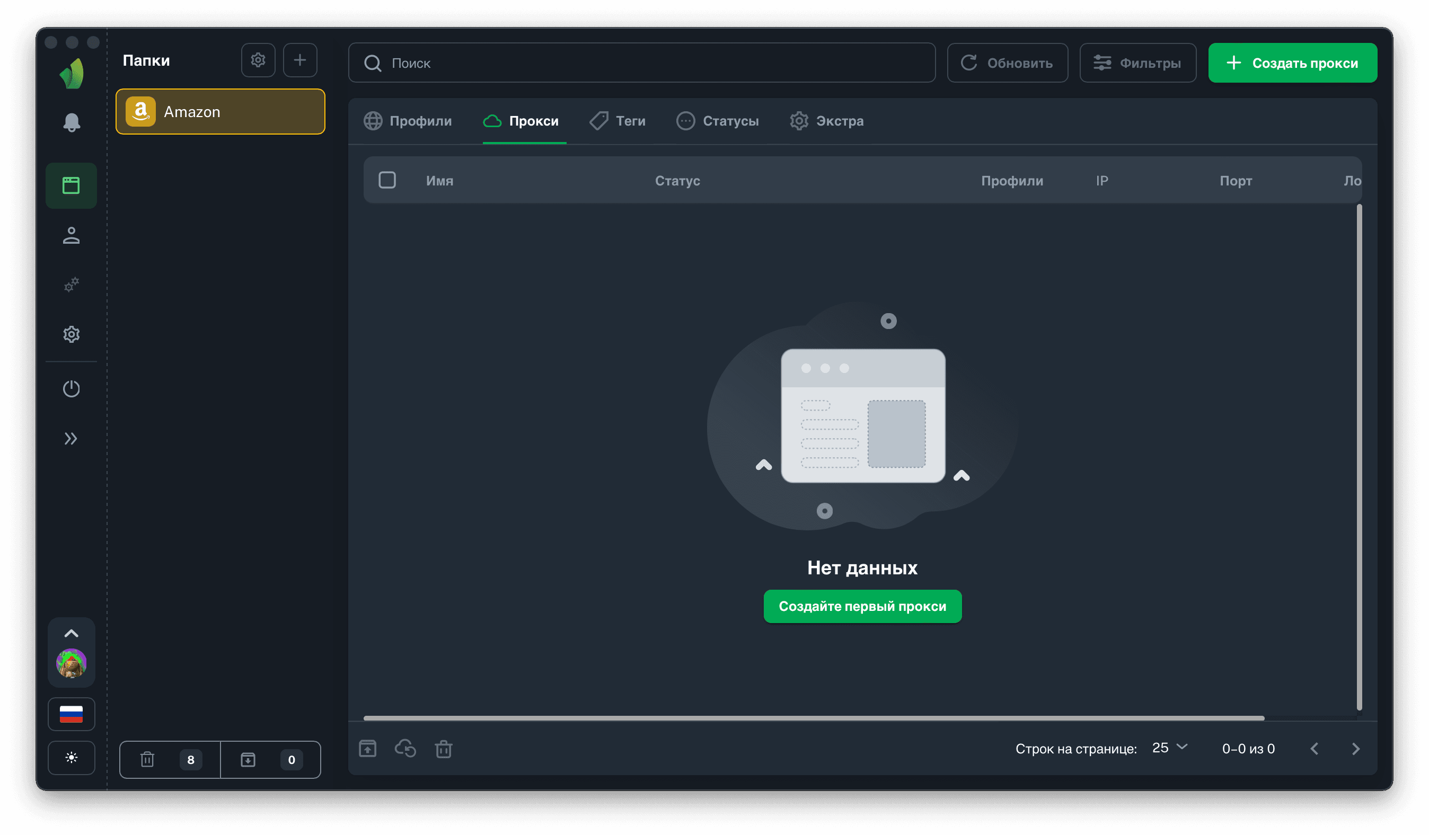Screen dimensions: 1429x835
Task: Click the Создать прокси button
Action: click(x=1292, y=63)
